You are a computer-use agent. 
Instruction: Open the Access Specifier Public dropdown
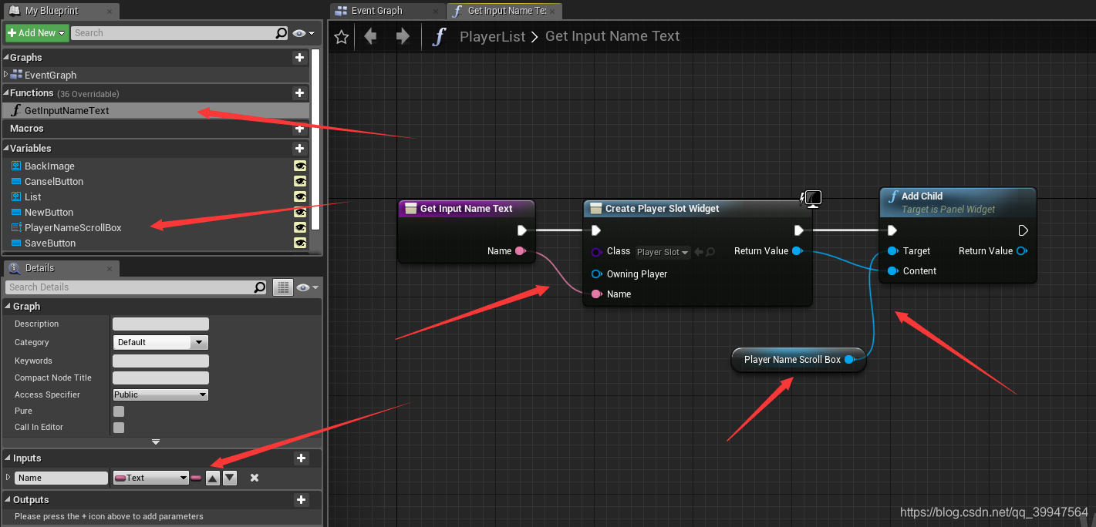point(160,394)
